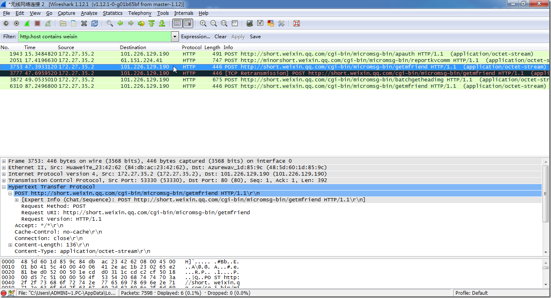Toggle colorize packet list
Image resolution: width=551 pixels, height=298 pixels.
click(177, 23)
